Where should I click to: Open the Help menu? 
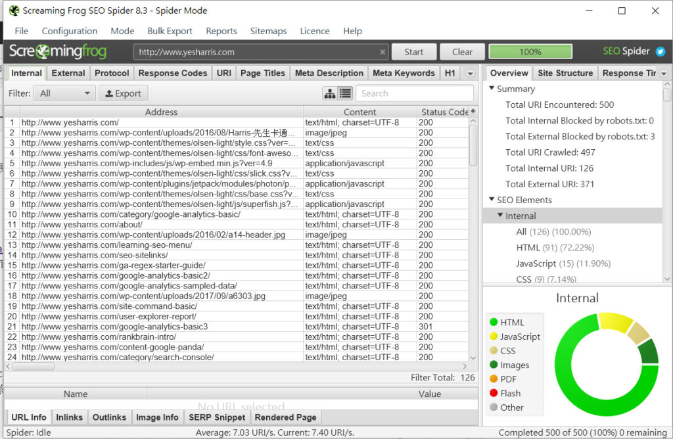352,31
